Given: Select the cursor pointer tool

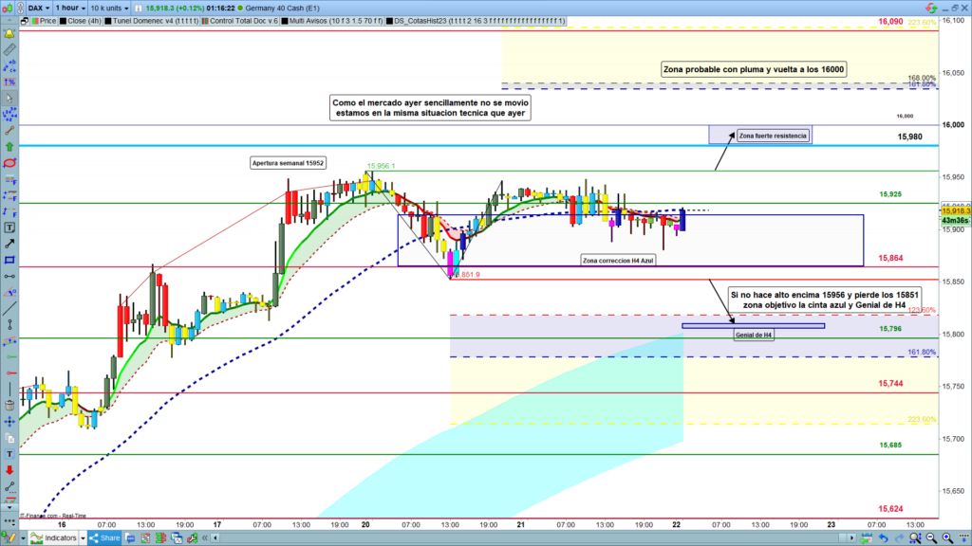Looking at the screenshot, I should (x=9, y=98).
